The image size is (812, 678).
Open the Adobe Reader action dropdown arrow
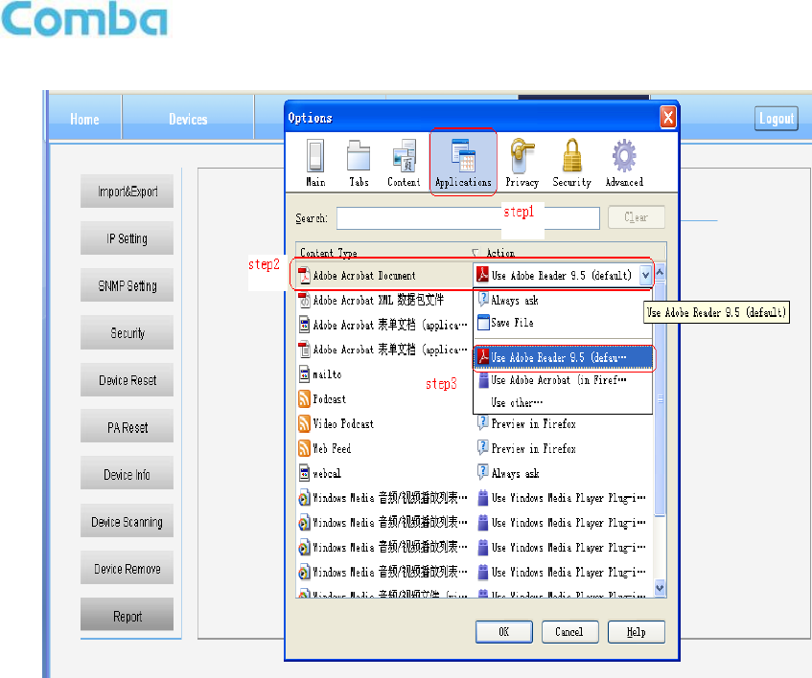645,275
